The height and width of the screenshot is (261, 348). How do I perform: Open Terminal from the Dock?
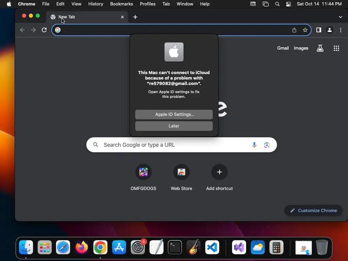click(175, 247)
